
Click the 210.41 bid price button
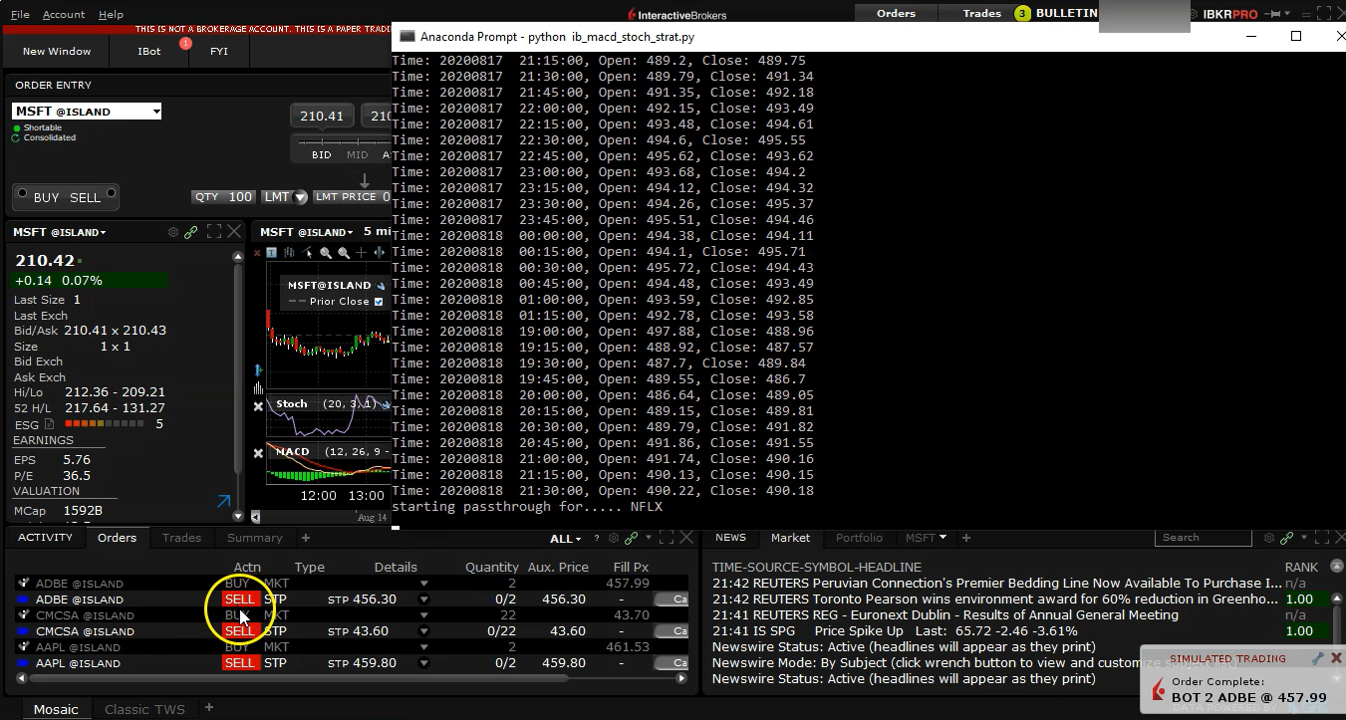pyautogui.click(x=322, y=116)
